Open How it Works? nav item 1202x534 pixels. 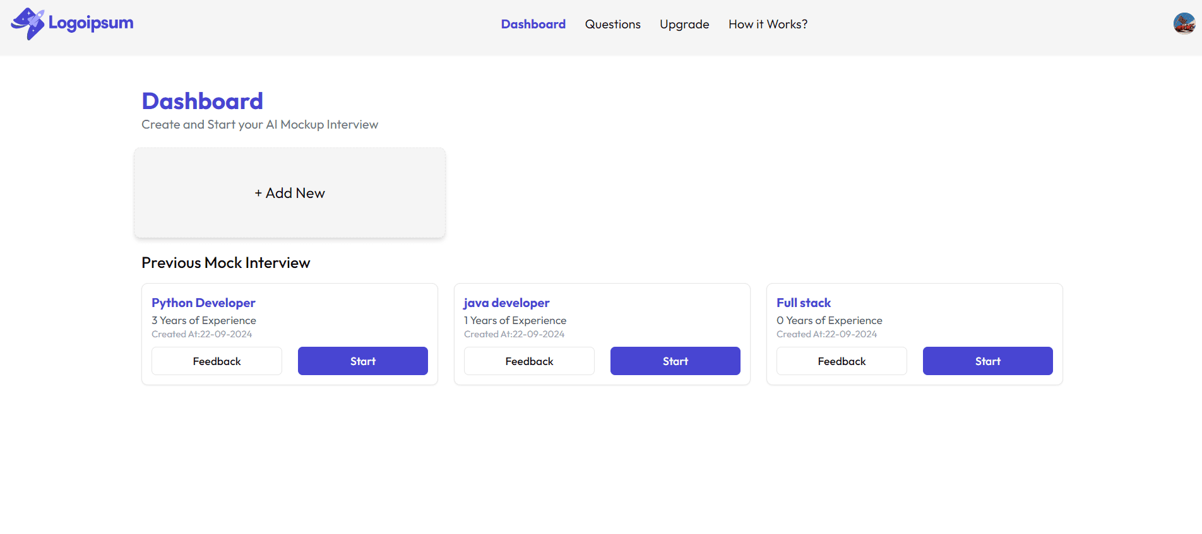[x=768, y=24]
